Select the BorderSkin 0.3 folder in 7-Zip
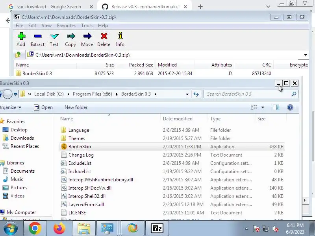The width and height of the screenshot is (315, 236). pyautogui.click(x=37, y=74)
